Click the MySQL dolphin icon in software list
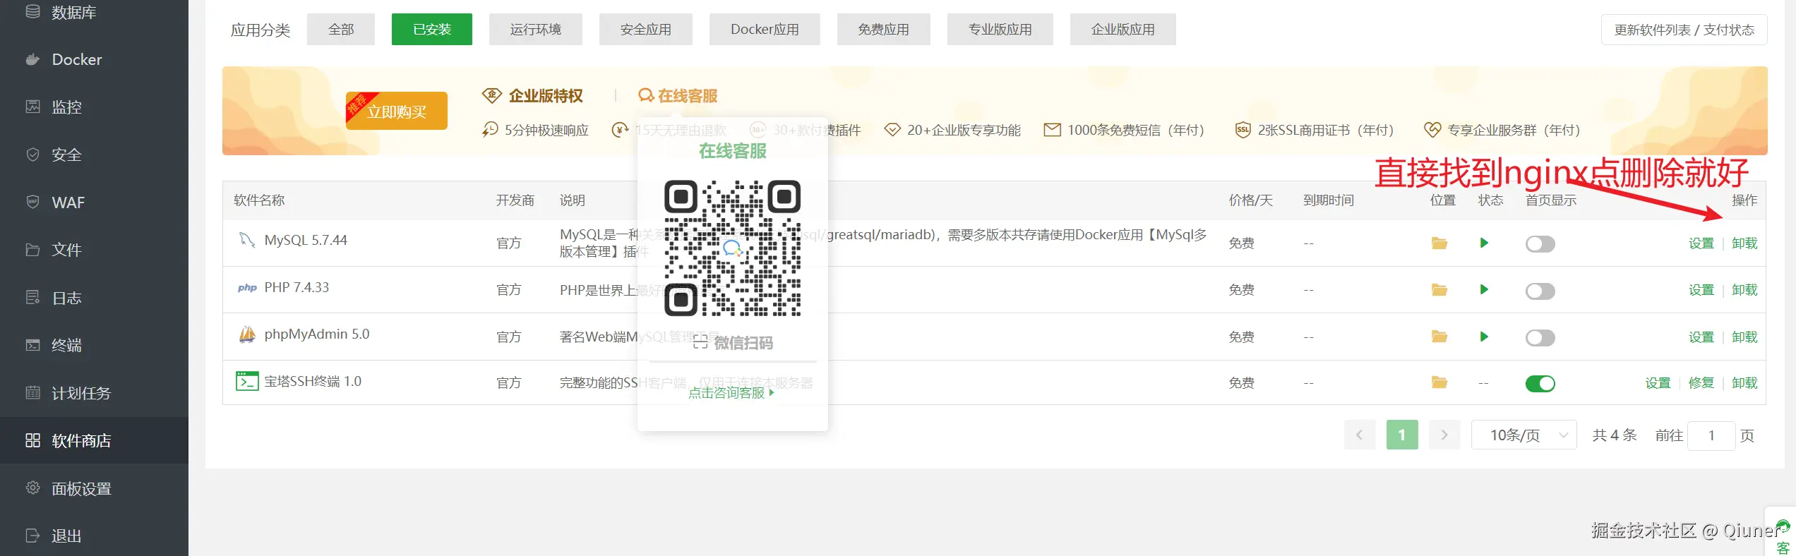 (247, 240)
